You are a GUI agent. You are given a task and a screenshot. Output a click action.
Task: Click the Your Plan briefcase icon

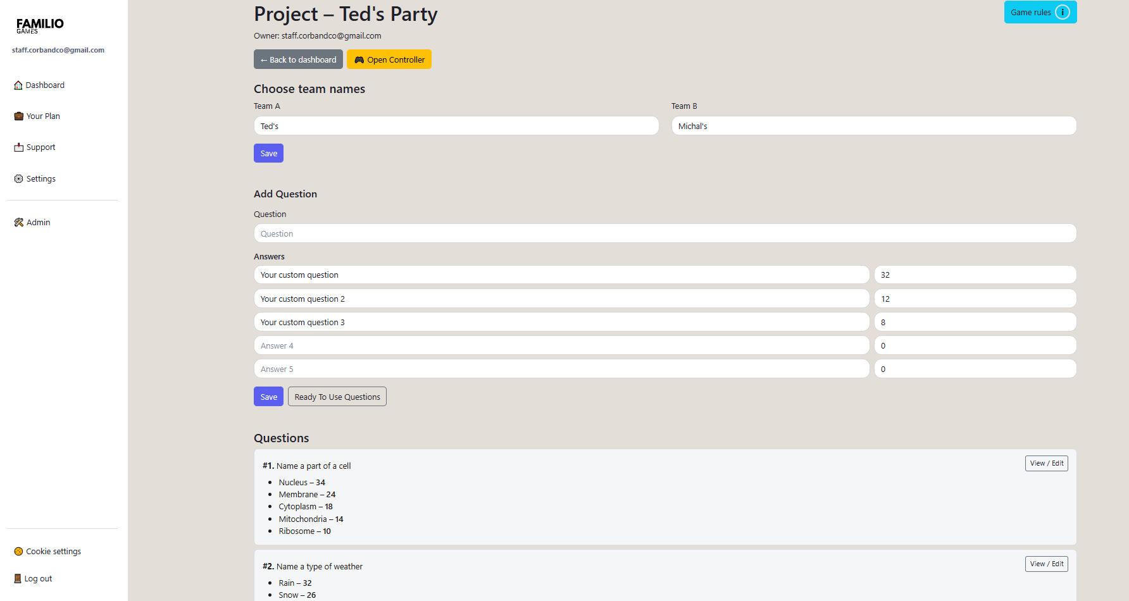[x=19, y=116]
